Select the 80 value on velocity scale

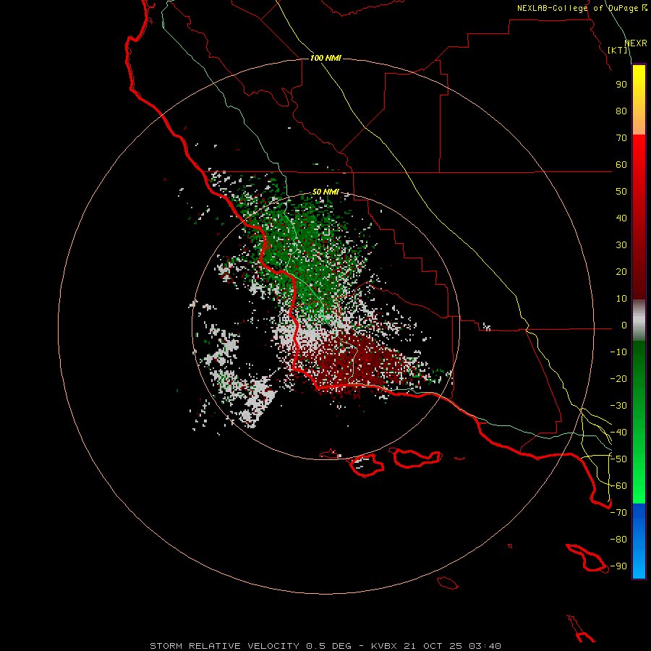[621, 111]
